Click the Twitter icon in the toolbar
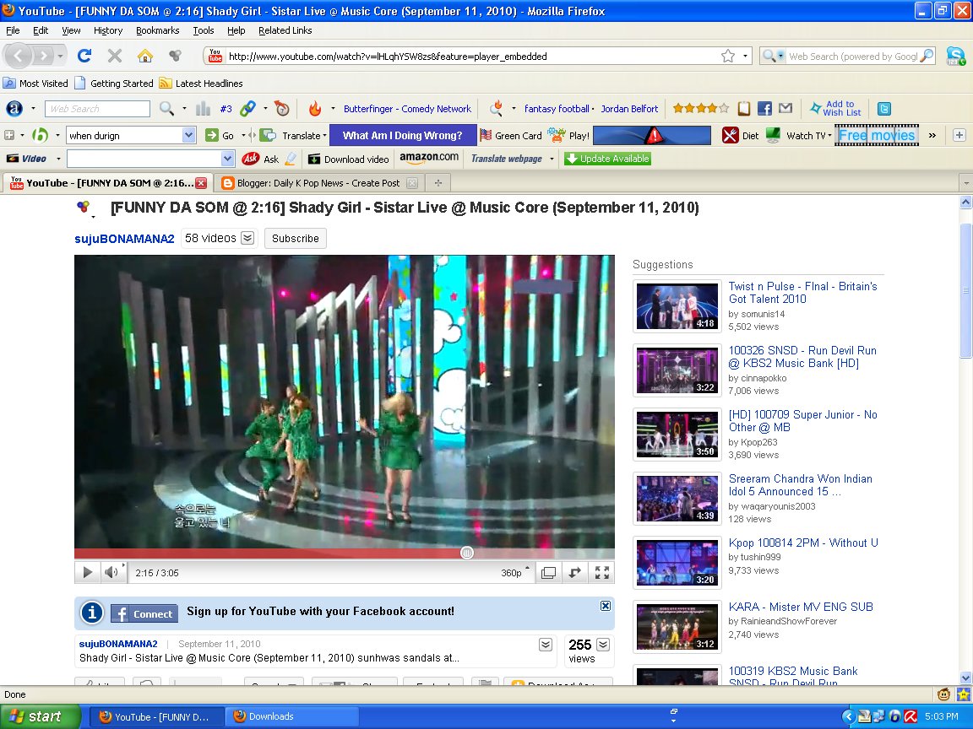The image size is (973, 729). 884,109
